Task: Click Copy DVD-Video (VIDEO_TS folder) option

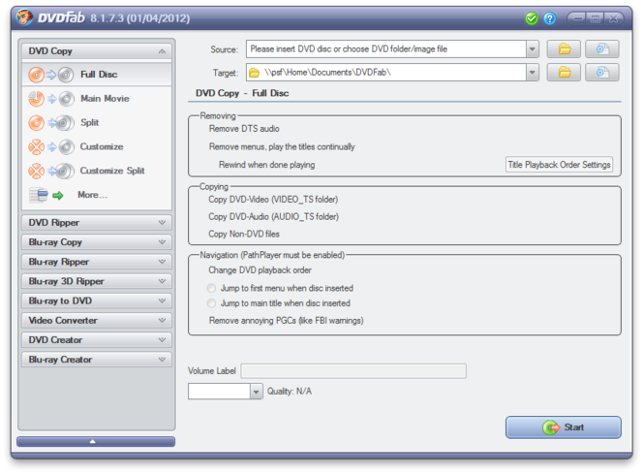Action: [x=273, y=200]
